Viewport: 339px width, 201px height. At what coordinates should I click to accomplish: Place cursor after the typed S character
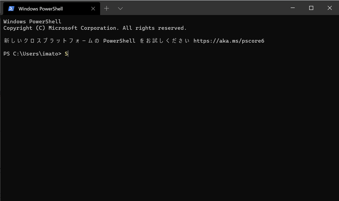68,54
